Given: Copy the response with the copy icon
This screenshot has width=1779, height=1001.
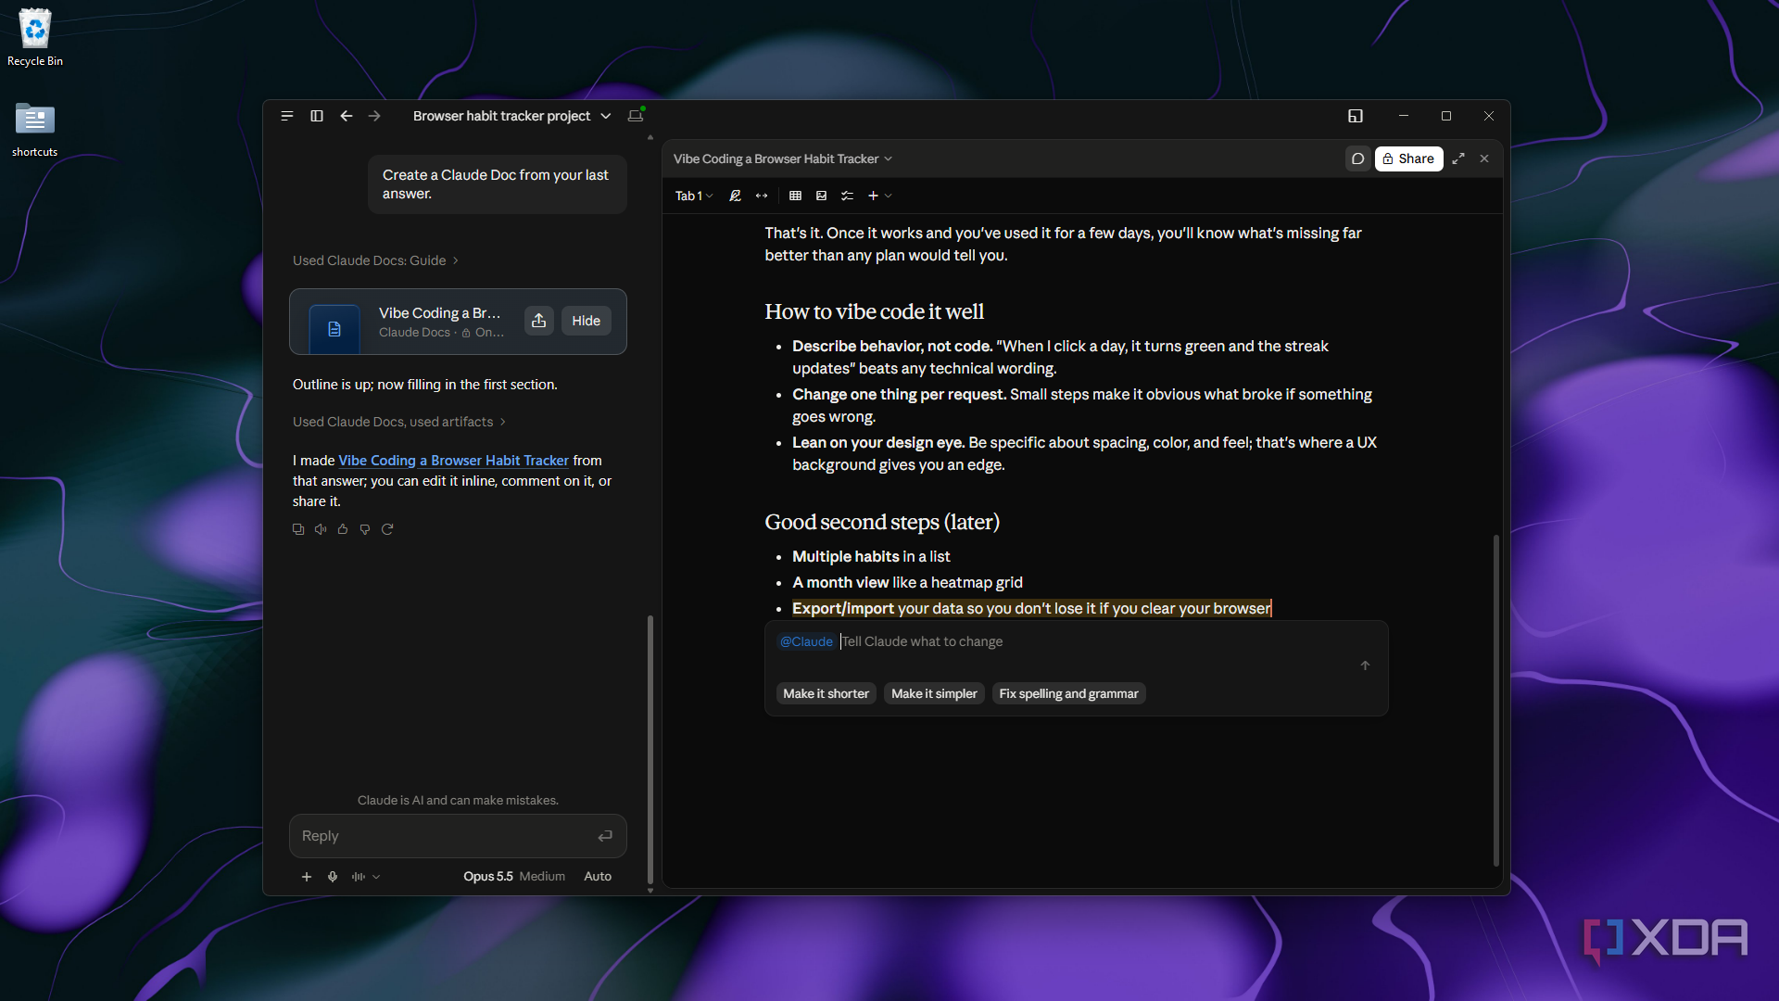Looking at the screenshot, I should [x=298, y=529].
